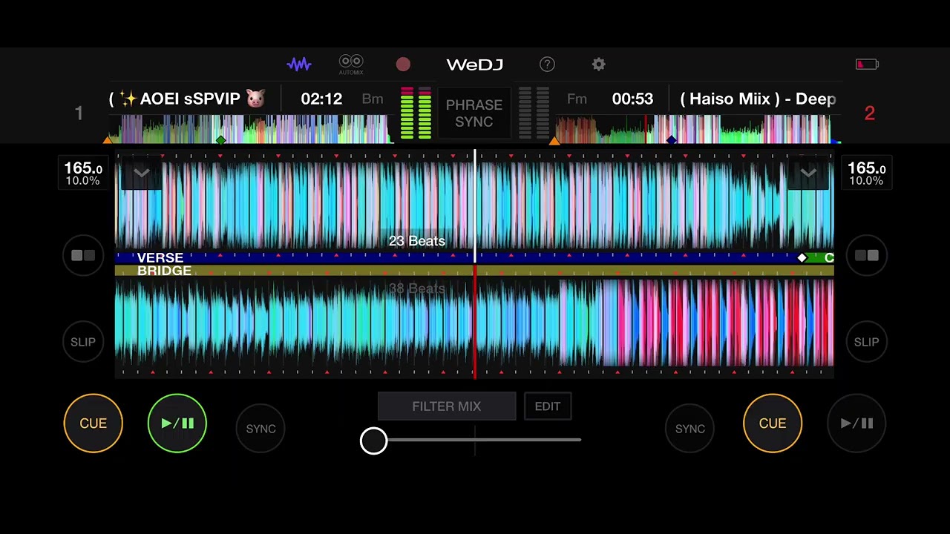
Task: Open deck 1 pads panel icon
Action: pos(83,256)
